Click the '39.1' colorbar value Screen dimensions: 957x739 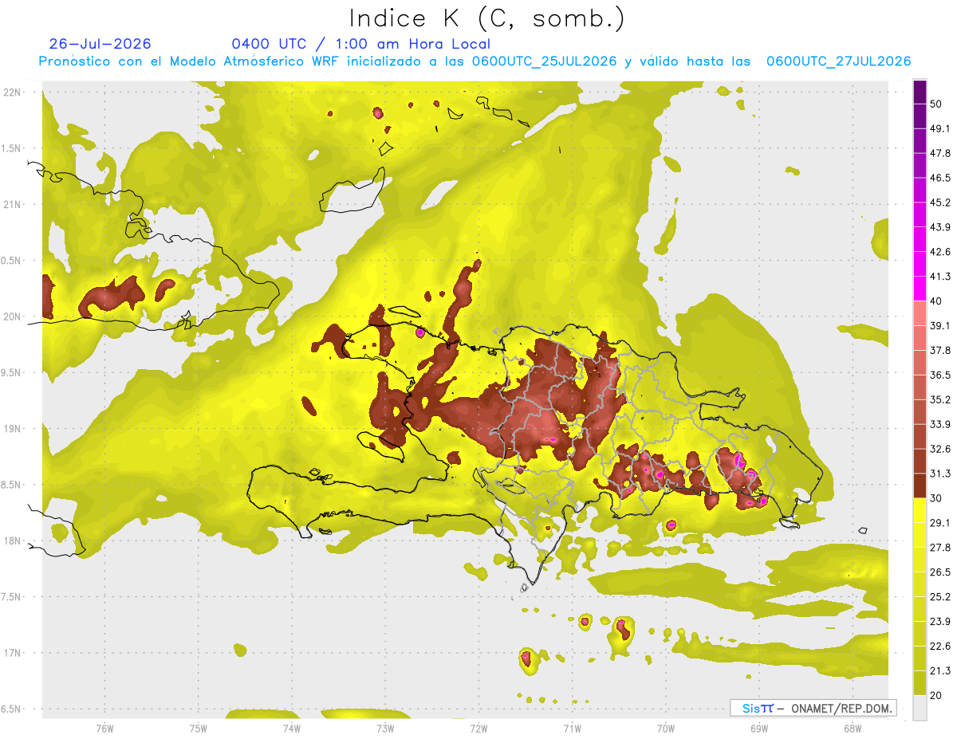pyautogui.click(x=941, y=325)
